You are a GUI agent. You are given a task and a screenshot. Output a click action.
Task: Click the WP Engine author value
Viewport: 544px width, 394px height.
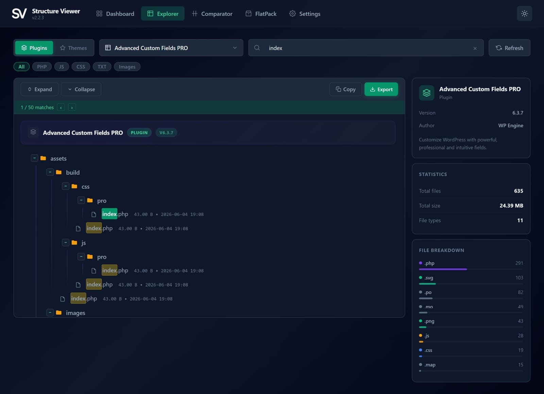point(511,125)
